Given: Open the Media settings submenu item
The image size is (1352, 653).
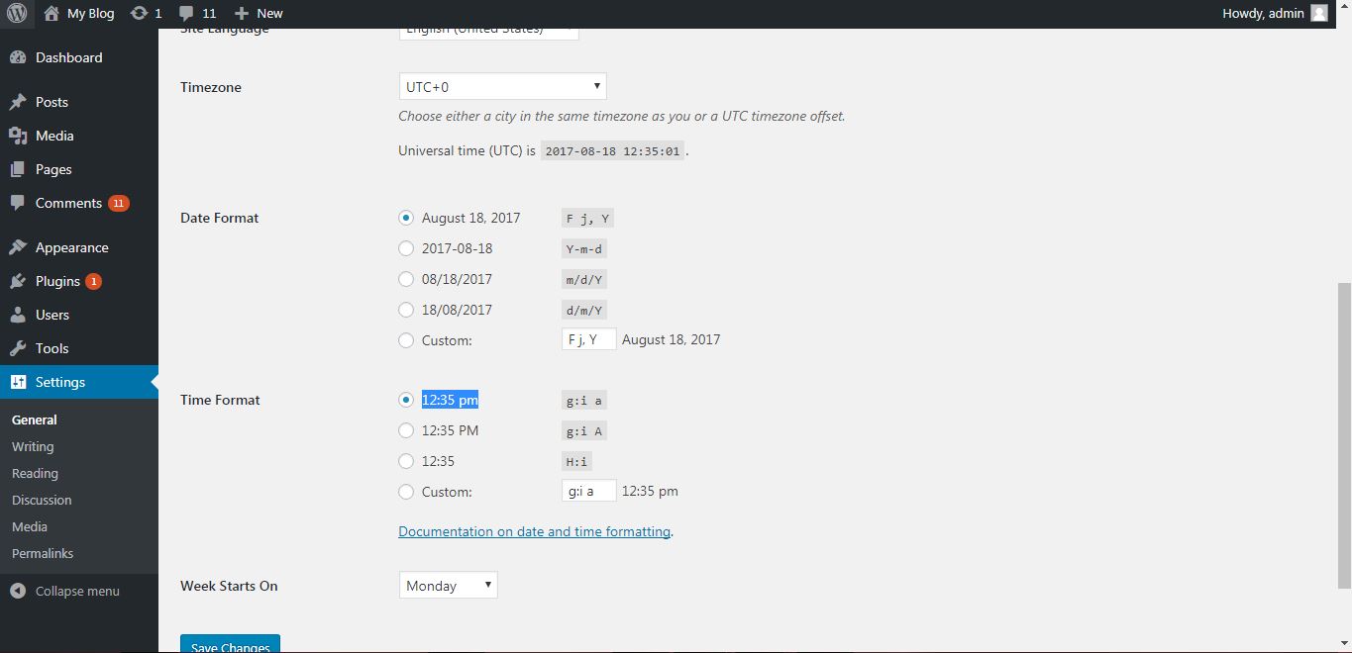Looking at the screenshot, I should click(x=30, y=526).
